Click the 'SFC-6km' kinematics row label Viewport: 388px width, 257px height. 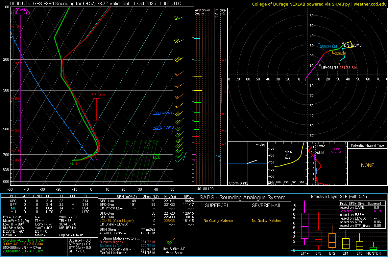click(x=107, y=213)
